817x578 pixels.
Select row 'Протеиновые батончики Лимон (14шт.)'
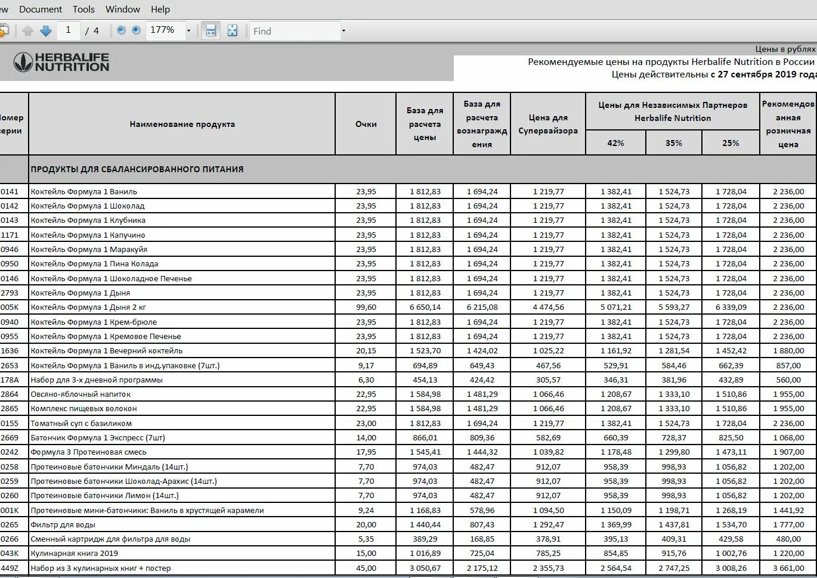408,495
